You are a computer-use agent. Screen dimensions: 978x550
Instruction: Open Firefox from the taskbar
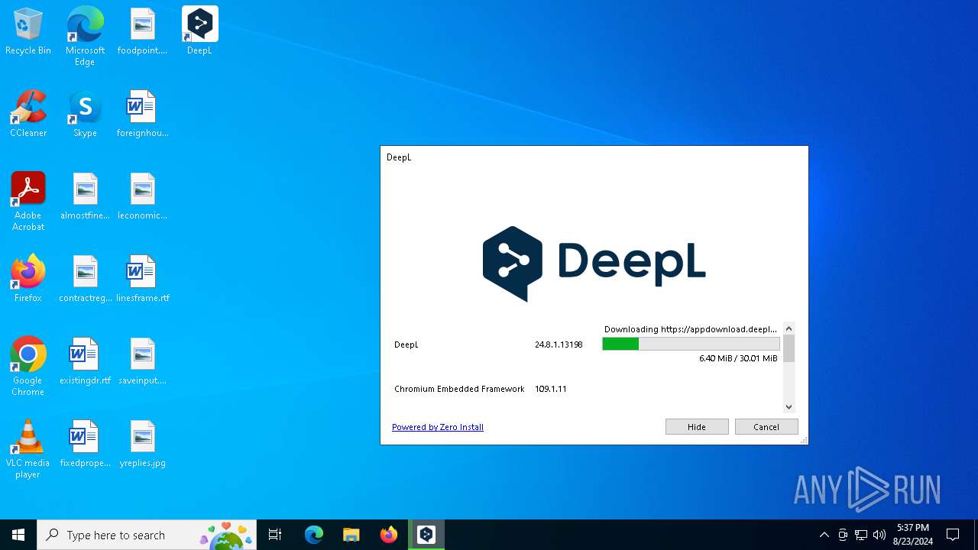pyautogui.click(x=389, y=535)
